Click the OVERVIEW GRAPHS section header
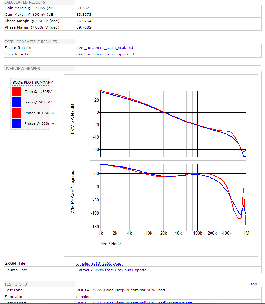The height and width of the screenshot is (304, 265). click(x=22, y=69)
